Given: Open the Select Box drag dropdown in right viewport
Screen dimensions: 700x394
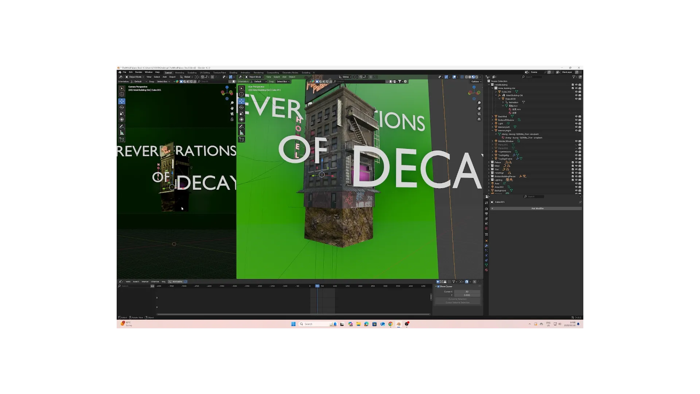Looking at the screenshot, I should 283,82.
